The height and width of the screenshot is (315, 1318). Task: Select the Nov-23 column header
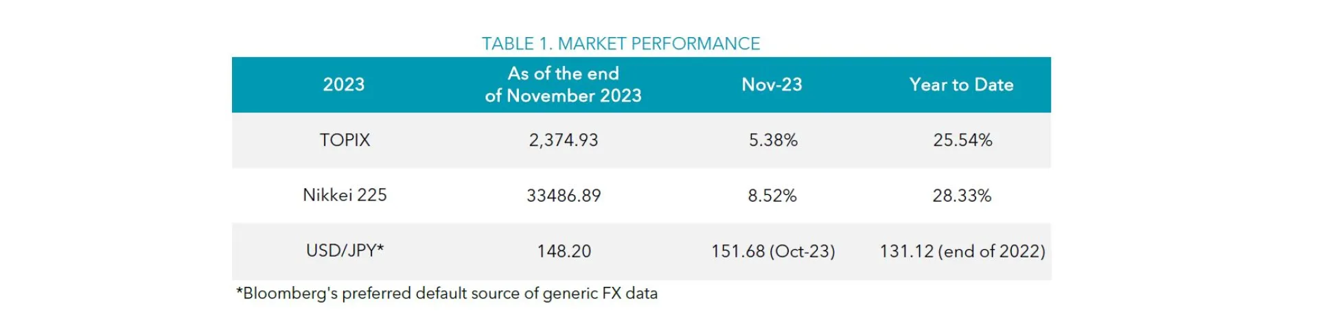[x=772, y=84]
